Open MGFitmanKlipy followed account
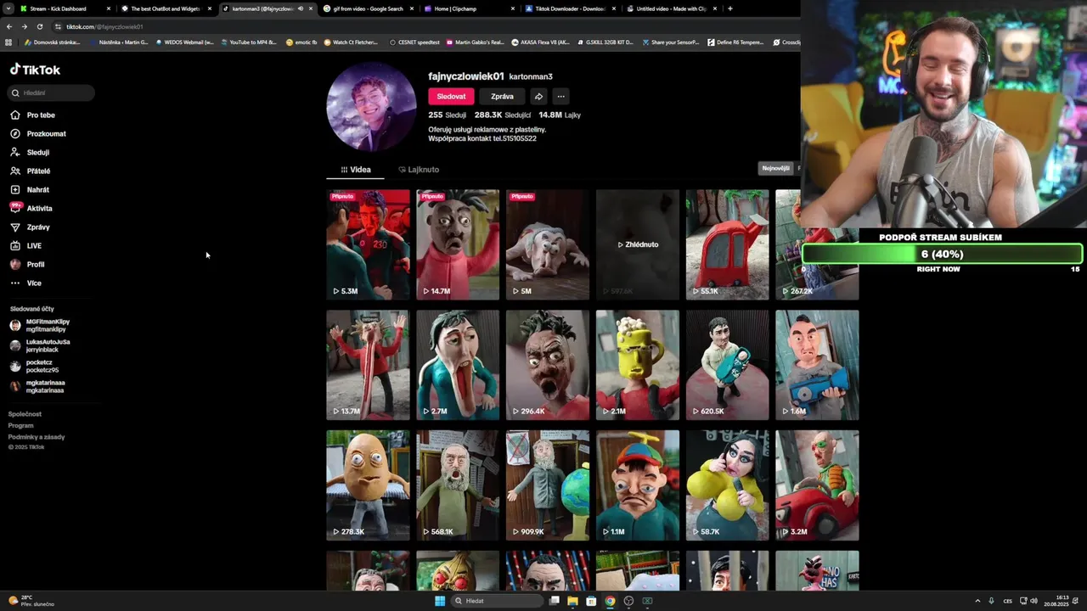 40,325
